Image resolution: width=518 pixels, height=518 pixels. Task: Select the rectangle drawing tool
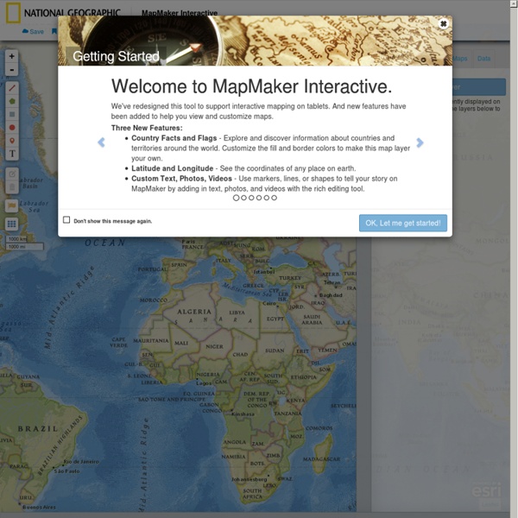(12, 114)
